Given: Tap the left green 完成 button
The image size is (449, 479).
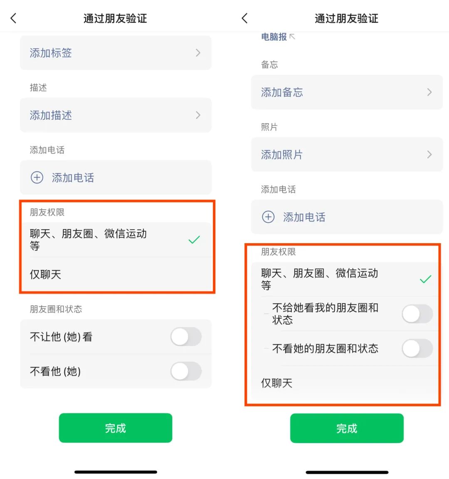Looking at the screenshot, I should 116,428.
